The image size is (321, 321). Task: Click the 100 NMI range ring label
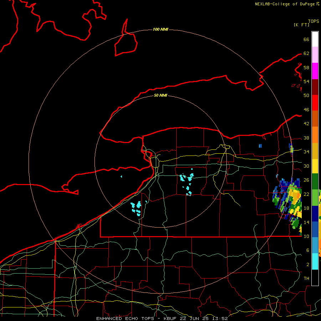point(160,30)
